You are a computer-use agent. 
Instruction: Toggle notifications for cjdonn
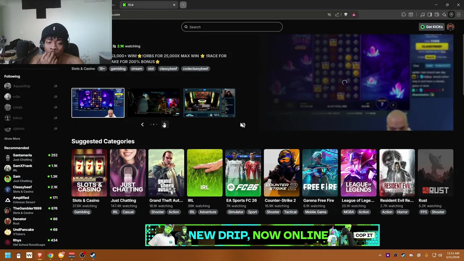[55, 129]
